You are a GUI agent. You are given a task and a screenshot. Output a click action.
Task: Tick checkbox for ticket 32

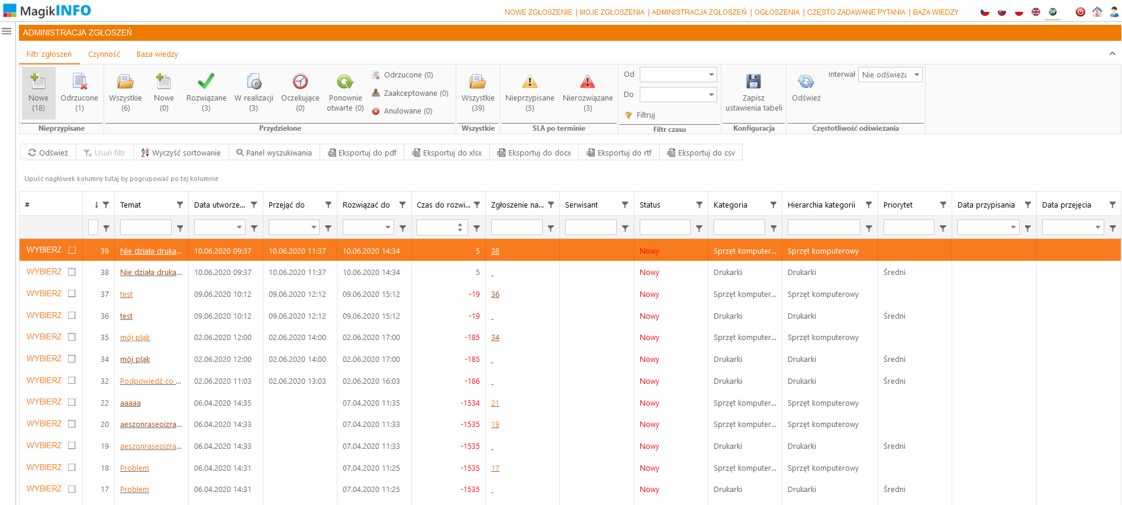pyautogui.click(x=72, y=381)
